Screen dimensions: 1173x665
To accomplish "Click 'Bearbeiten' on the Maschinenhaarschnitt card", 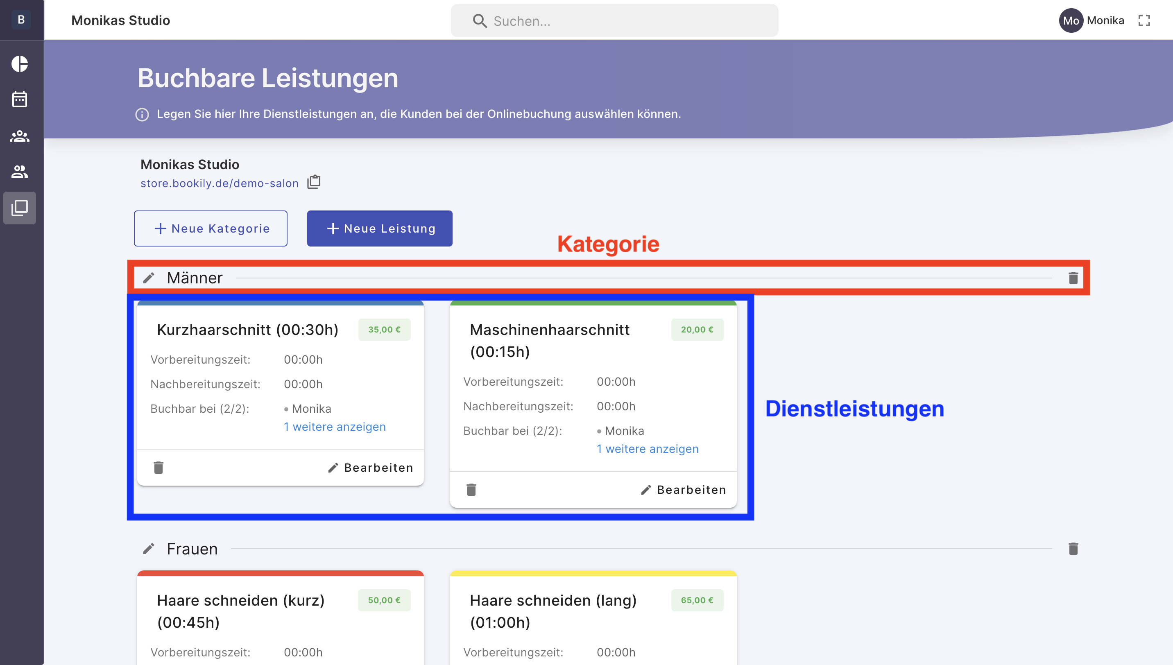I will pos(683,489).
